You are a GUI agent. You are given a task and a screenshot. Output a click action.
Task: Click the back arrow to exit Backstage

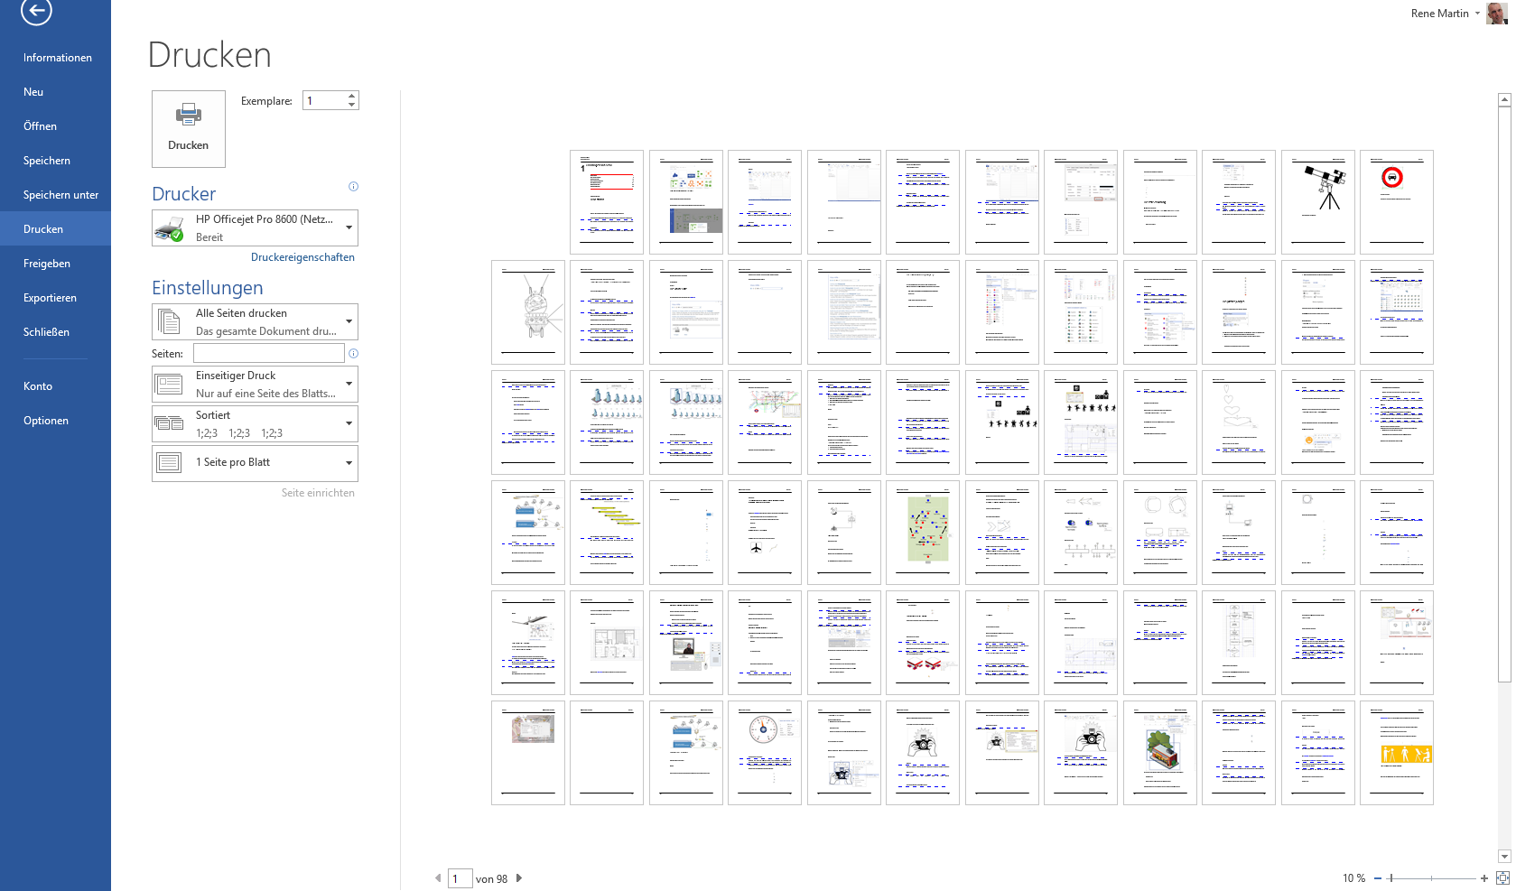[x=36, y=11]
